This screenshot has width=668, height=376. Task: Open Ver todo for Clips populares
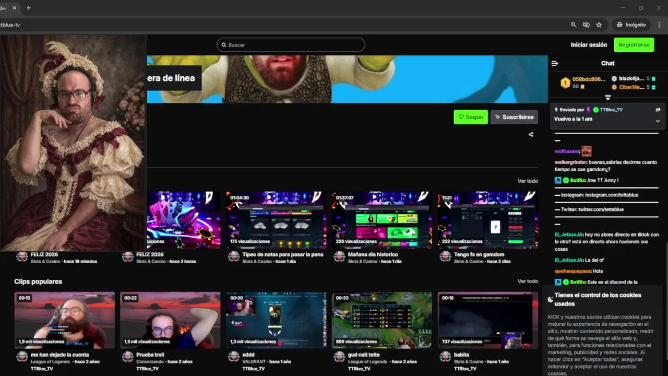[528, 281]
